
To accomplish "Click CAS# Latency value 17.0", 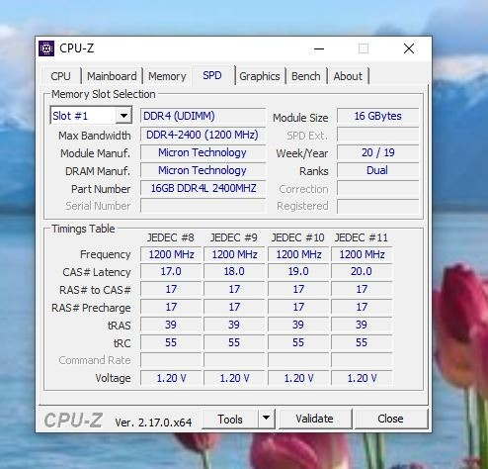I will pos(171,271).
